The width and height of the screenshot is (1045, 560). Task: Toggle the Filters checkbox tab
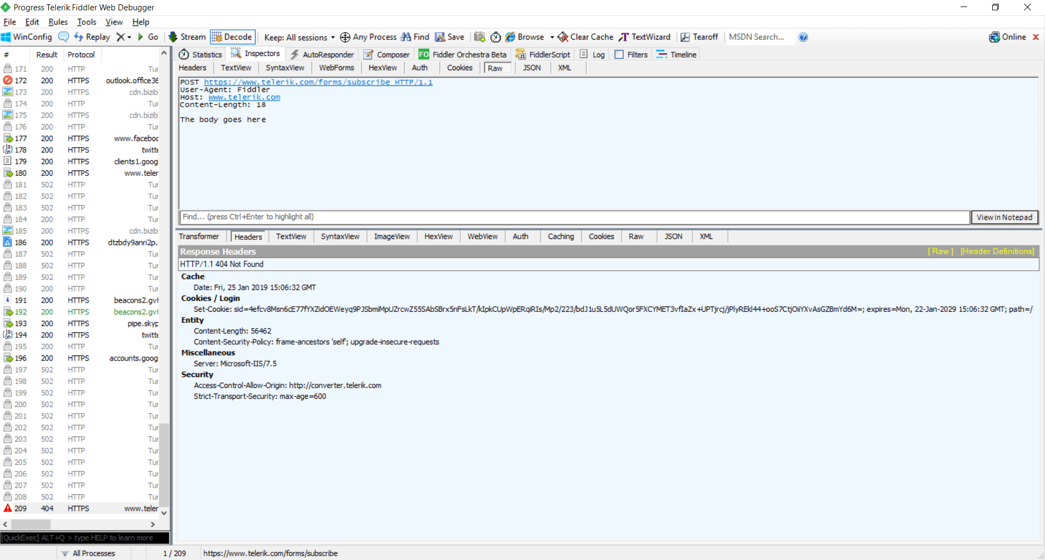[631, 54]
